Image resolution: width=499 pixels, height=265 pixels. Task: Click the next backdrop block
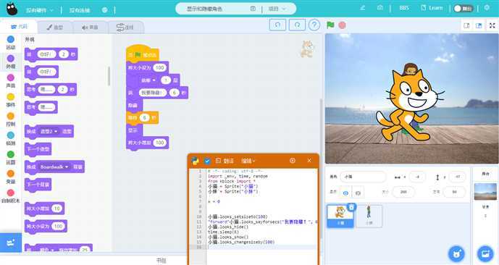click(x=38, y=185)
